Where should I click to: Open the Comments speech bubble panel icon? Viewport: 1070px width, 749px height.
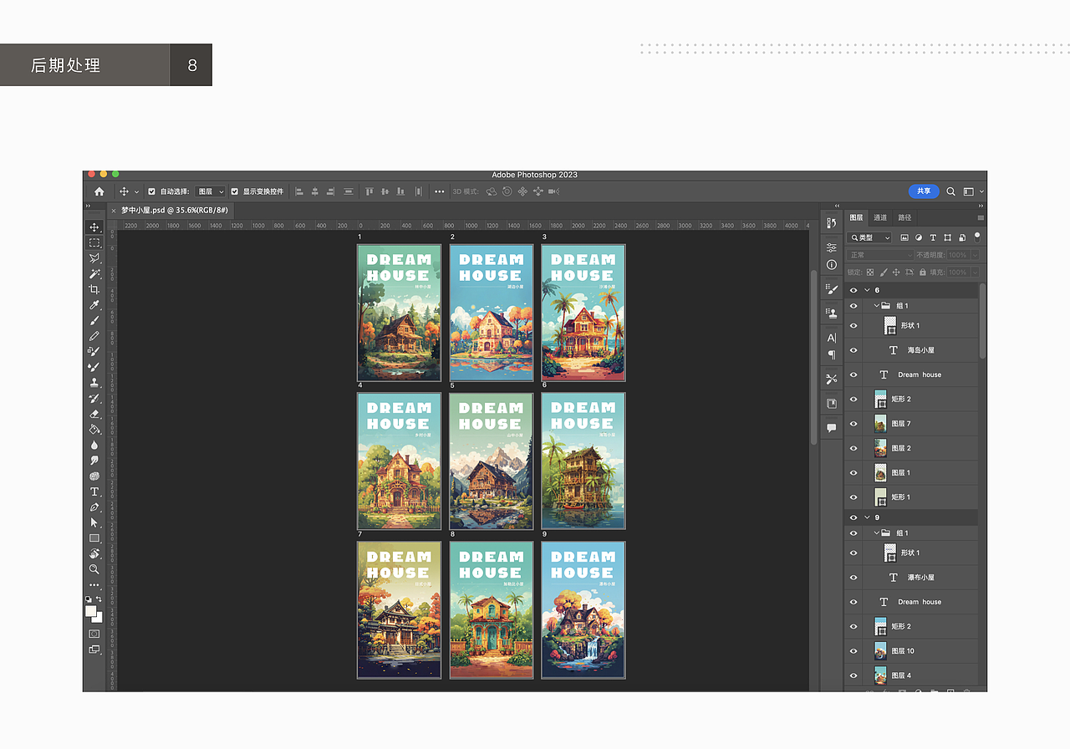coord(831,428)
